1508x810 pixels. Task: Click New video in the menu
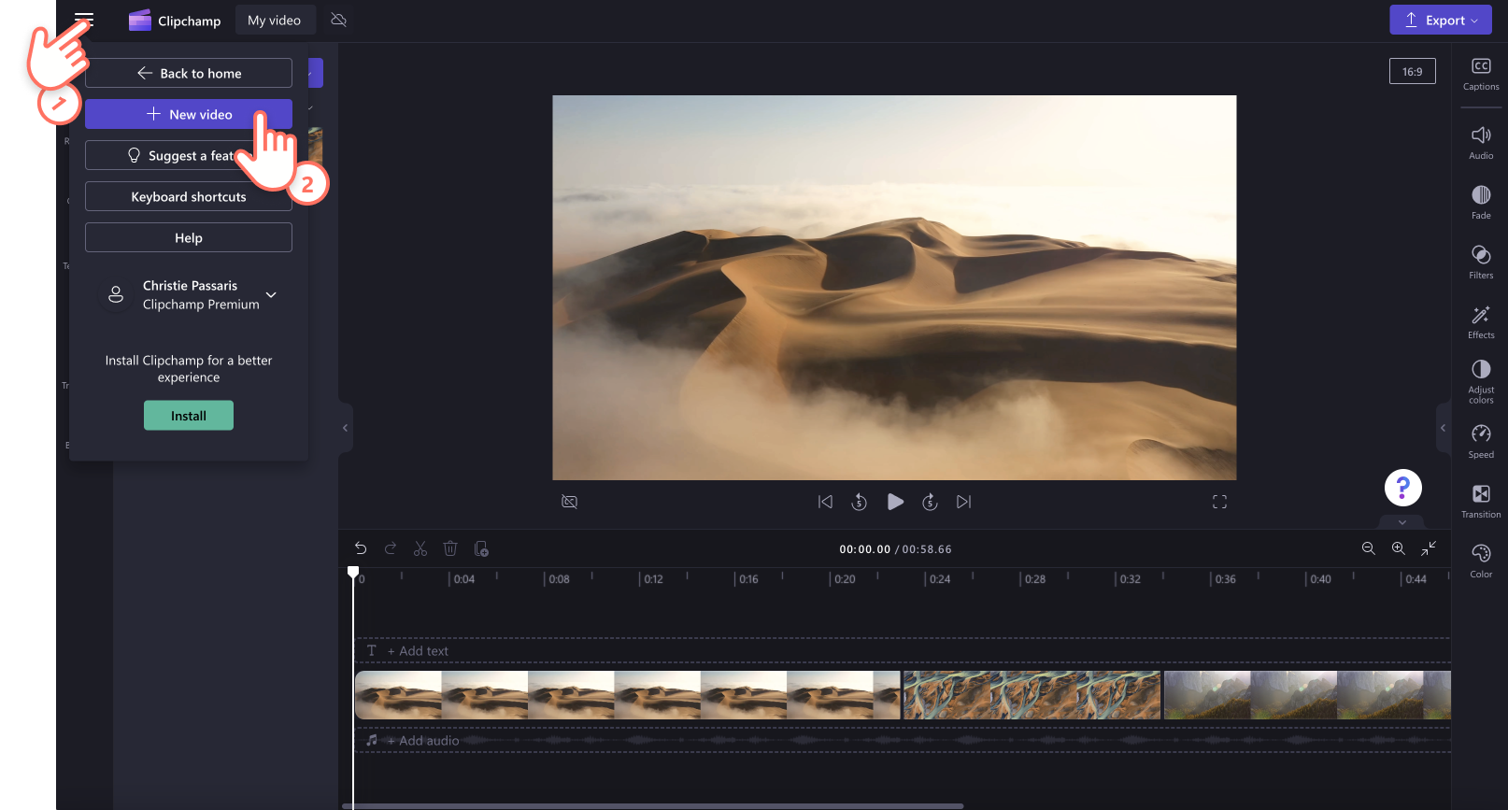tap(189, 114)
